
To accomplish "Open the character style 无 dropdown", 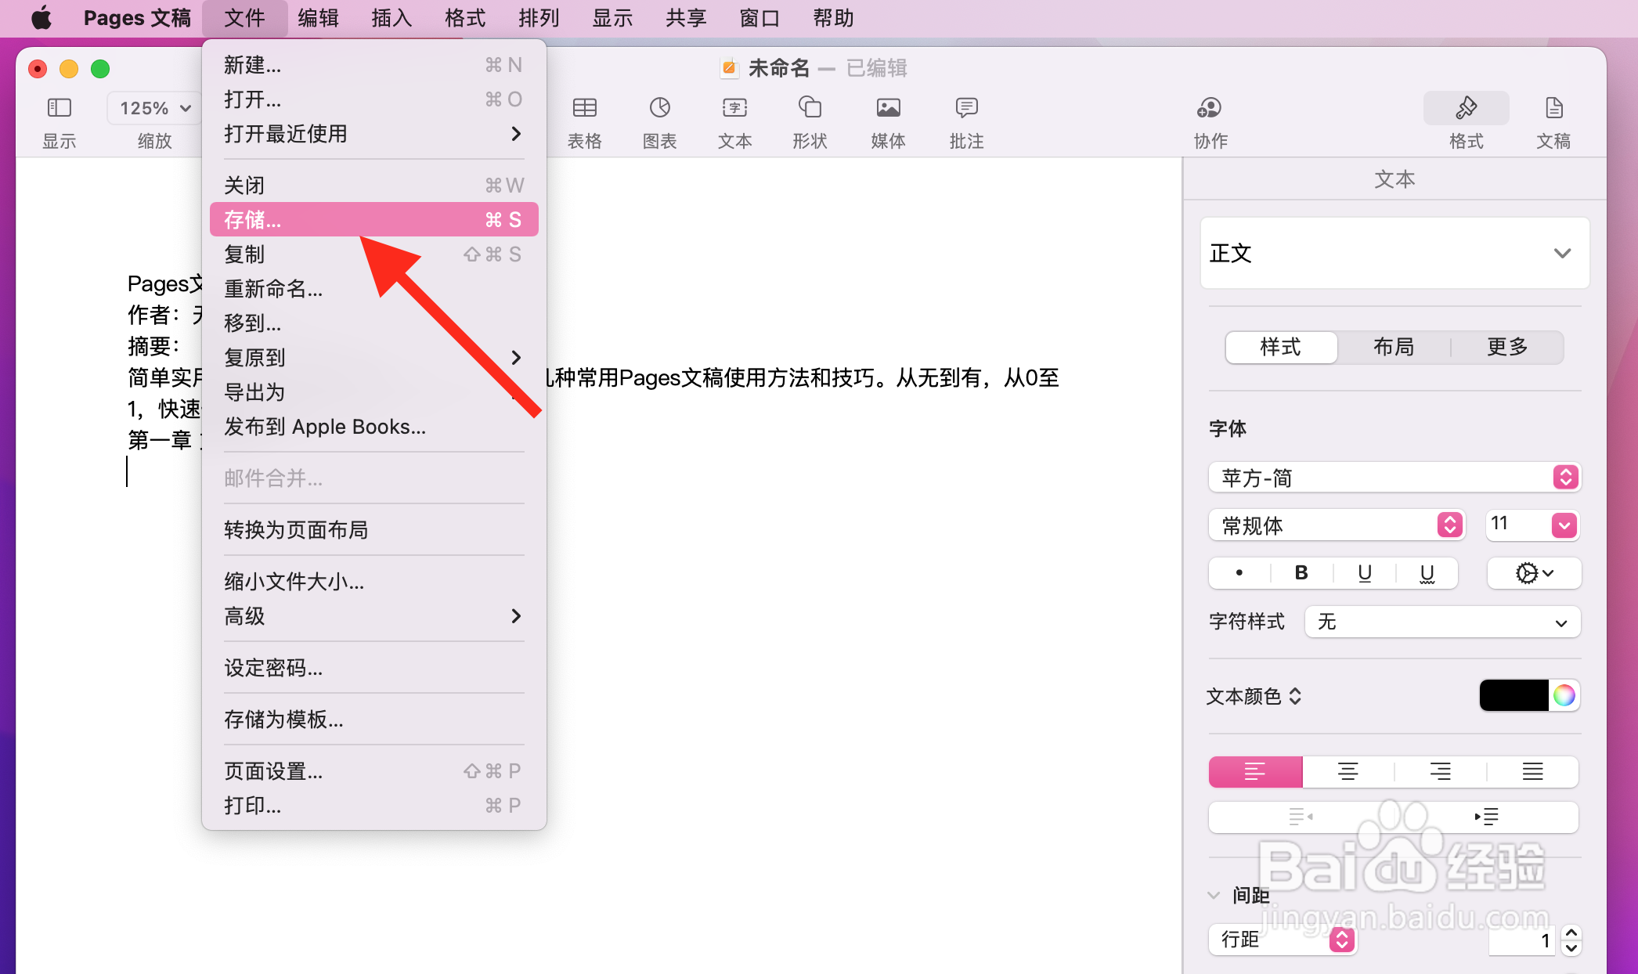I will point(1442,622).
